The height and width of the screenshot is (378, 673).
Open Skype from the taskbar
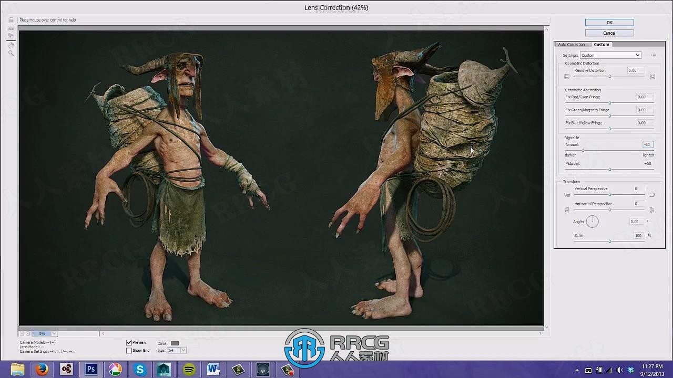[x=140, y=370]
